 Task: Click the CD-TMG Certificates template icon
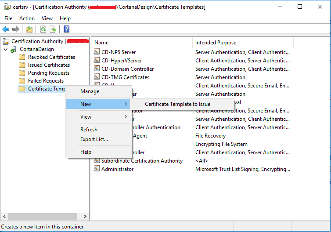(97, 77)
